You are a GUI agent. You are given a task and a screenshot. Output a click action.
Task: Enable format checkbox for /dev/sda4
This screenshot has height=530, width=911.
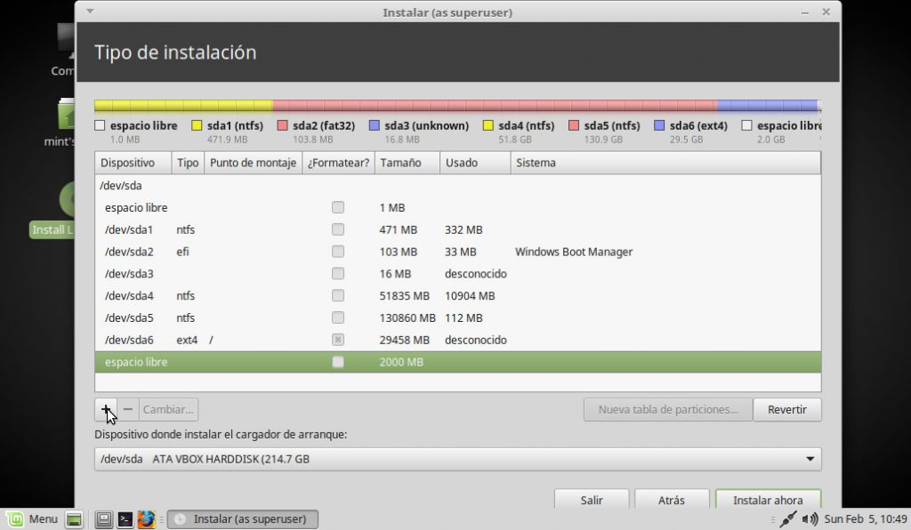tap(338, 295)
